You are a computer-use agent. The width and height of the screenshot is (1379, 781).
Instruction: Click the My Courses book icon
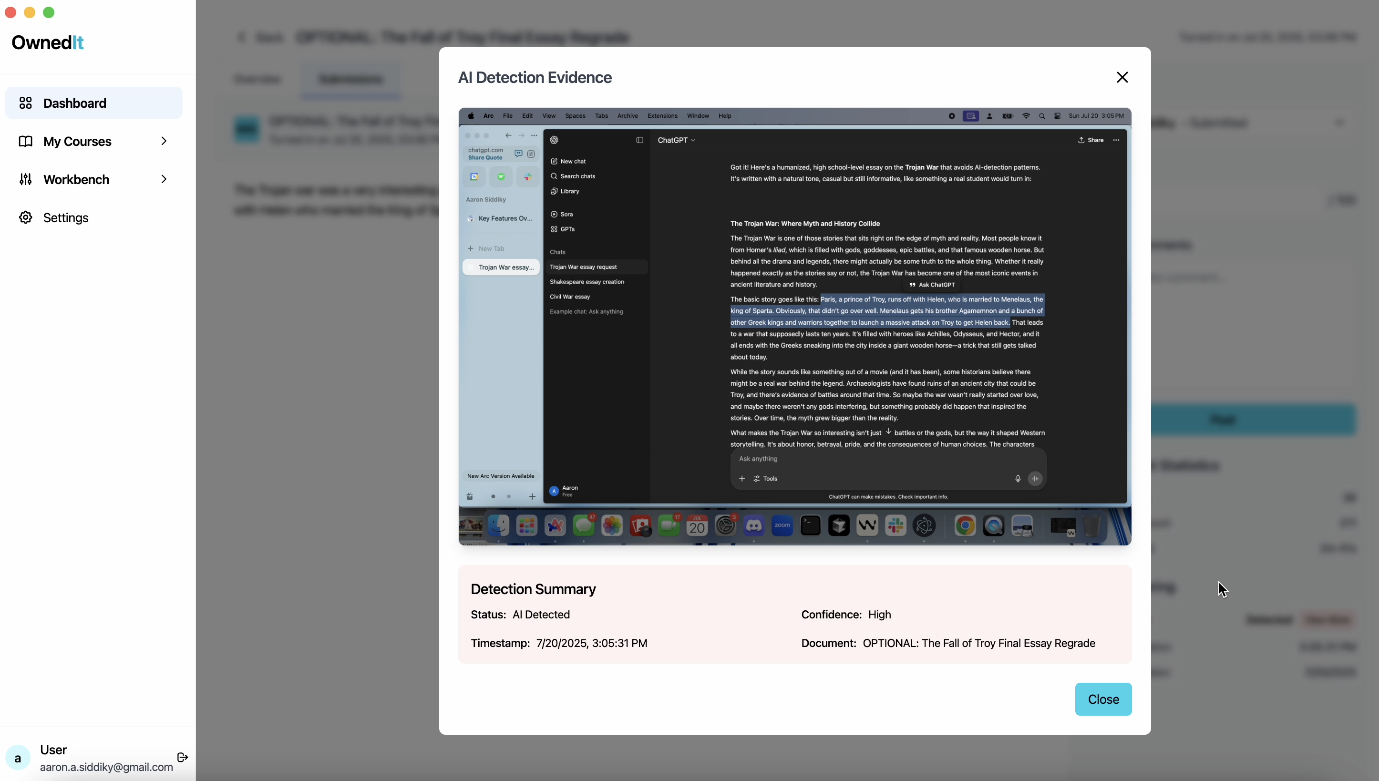[x=25, y=141]
